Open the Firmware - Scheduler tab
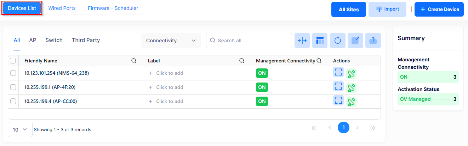 point(113,8)
